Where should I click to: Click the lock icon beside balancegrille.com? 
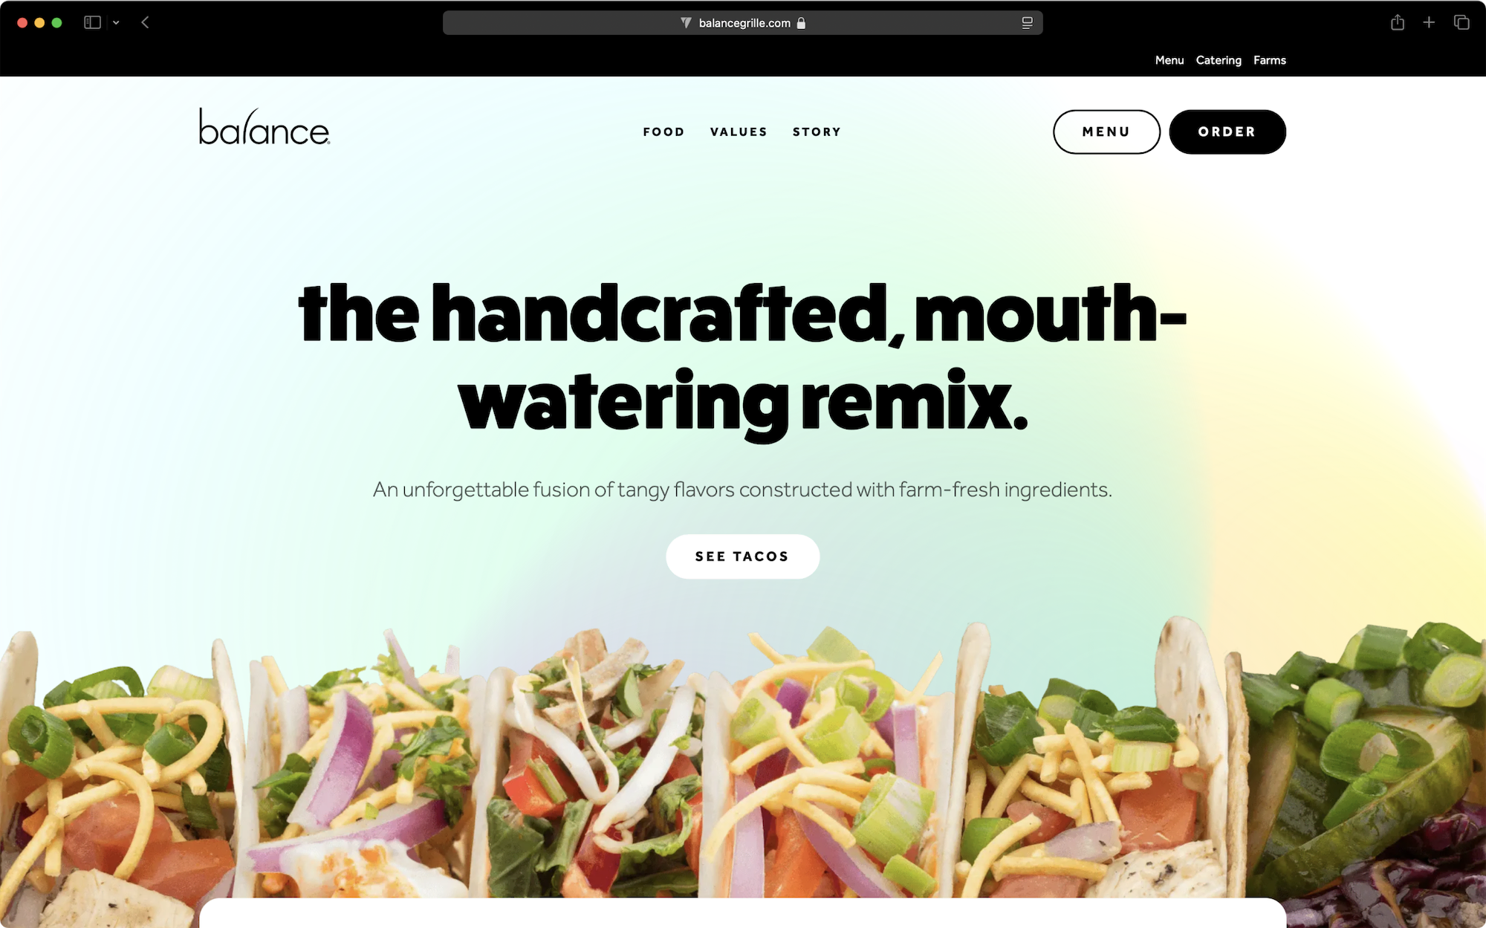click(801, 23)
